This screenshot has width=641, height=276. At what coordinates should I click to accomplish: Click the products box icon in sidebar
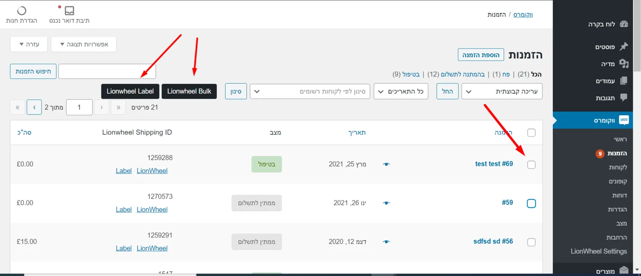pyautogui.click(x=624, y=270)
